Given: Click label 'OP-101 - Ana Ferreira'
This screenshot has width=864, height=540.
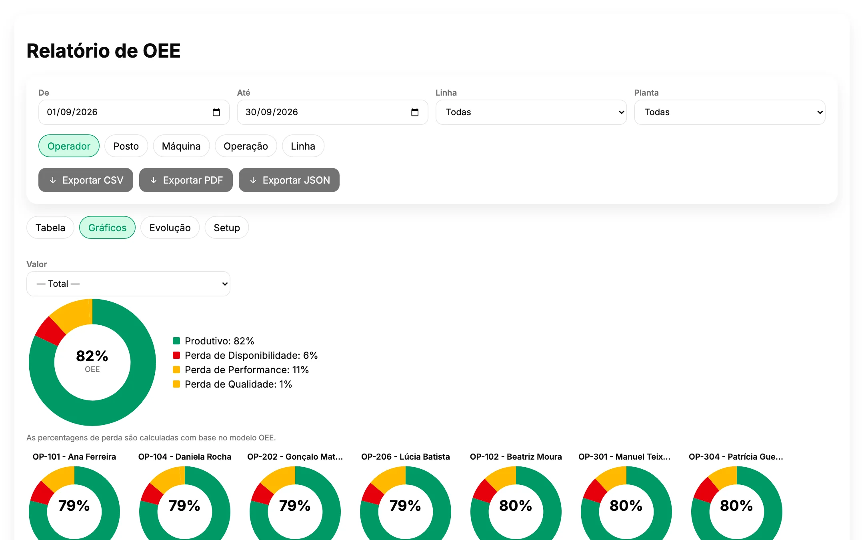Looking at the screenshot, I should [74, 457].
